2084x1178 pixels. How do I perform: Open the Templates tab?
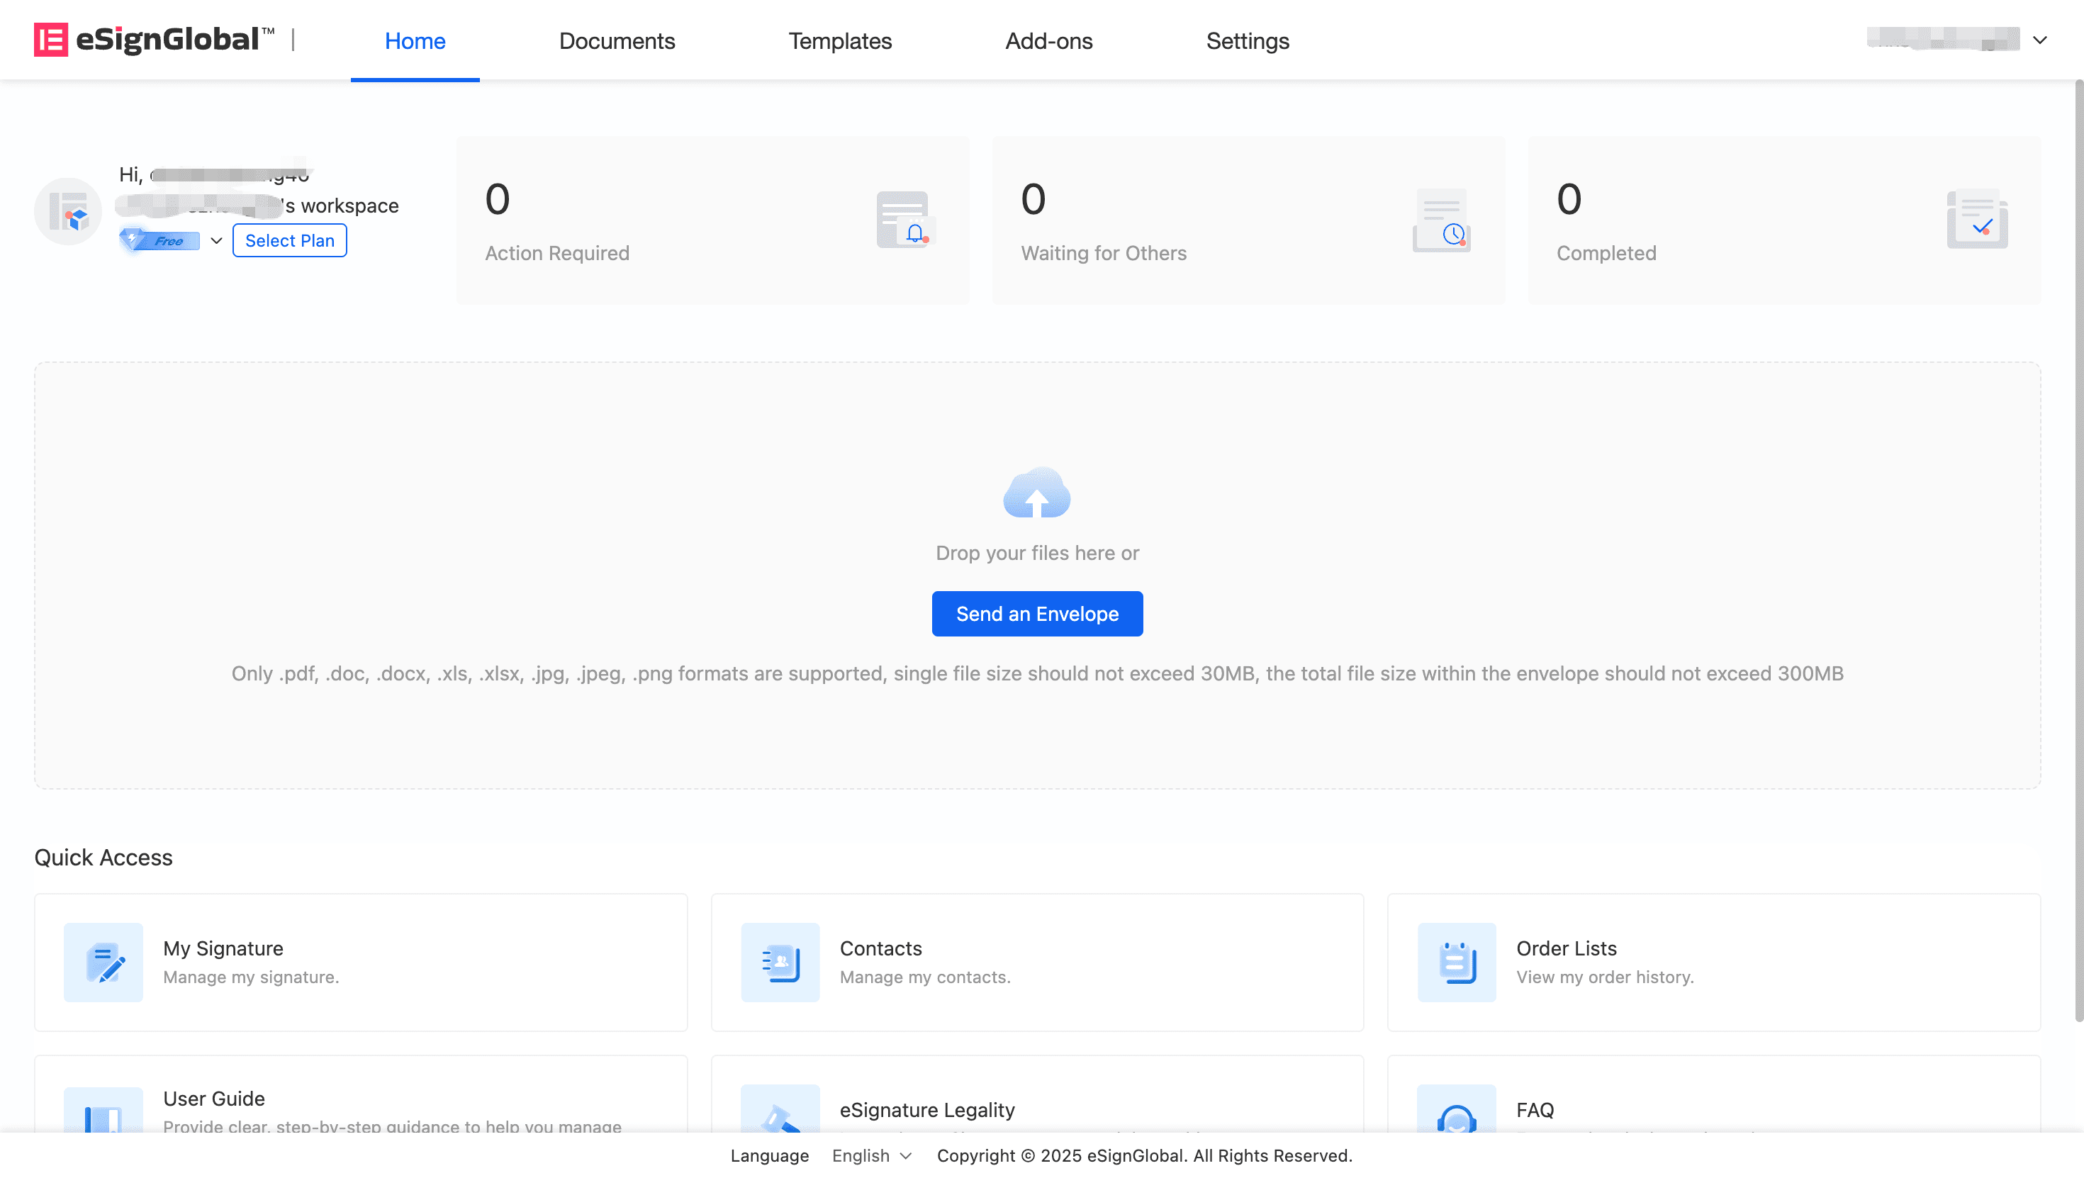840,40
